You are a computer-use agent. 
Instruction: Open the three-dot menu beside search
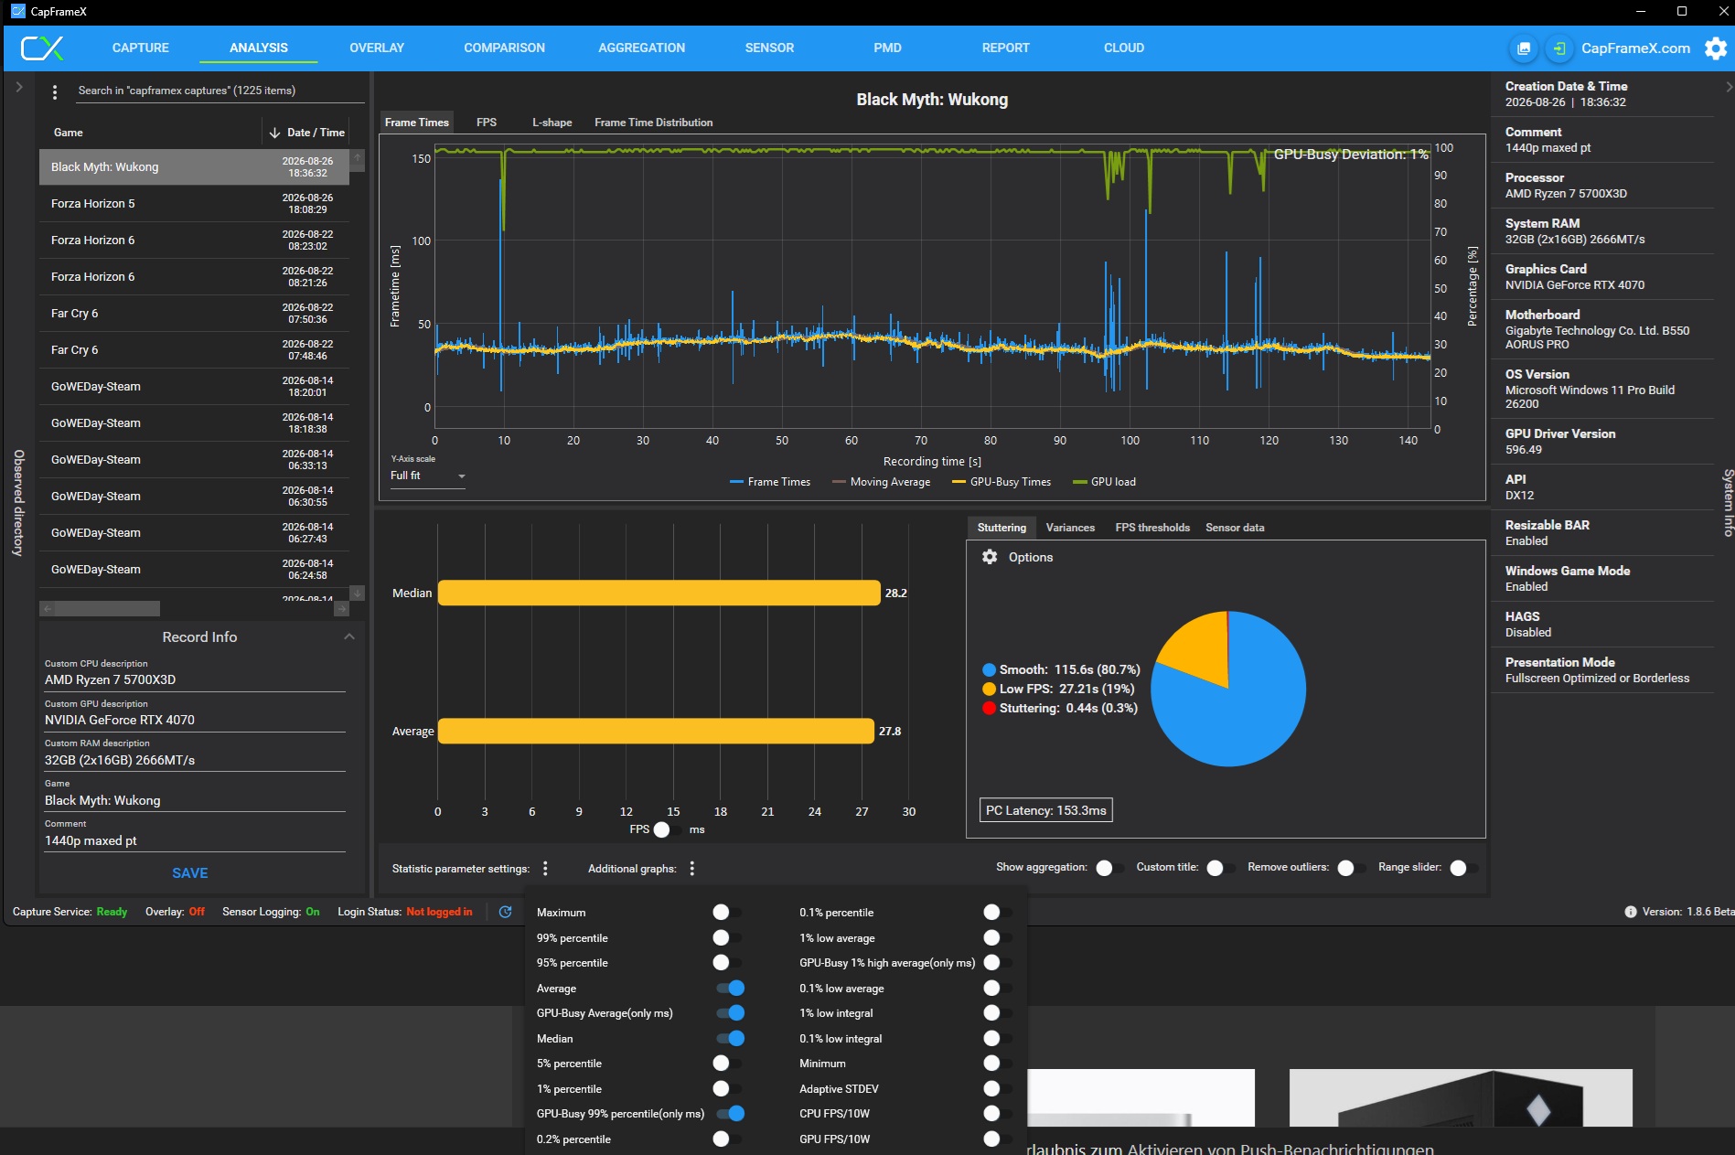(55, 91)
